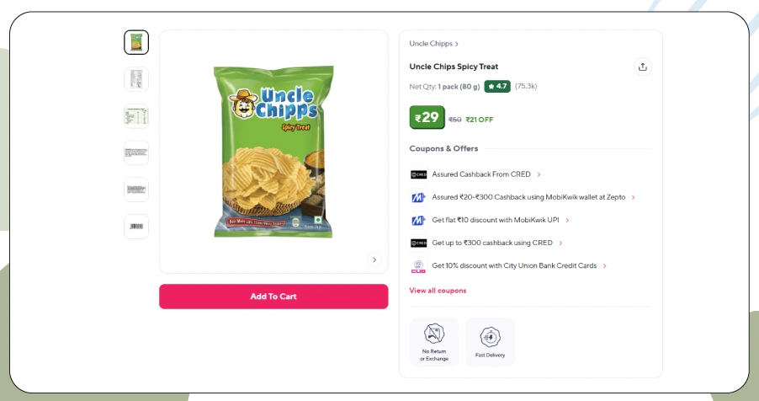This screenshot has width=759, height=401.
Task: Click the CRED logo beside Assured Cashback offer
Action: [419, 174]
